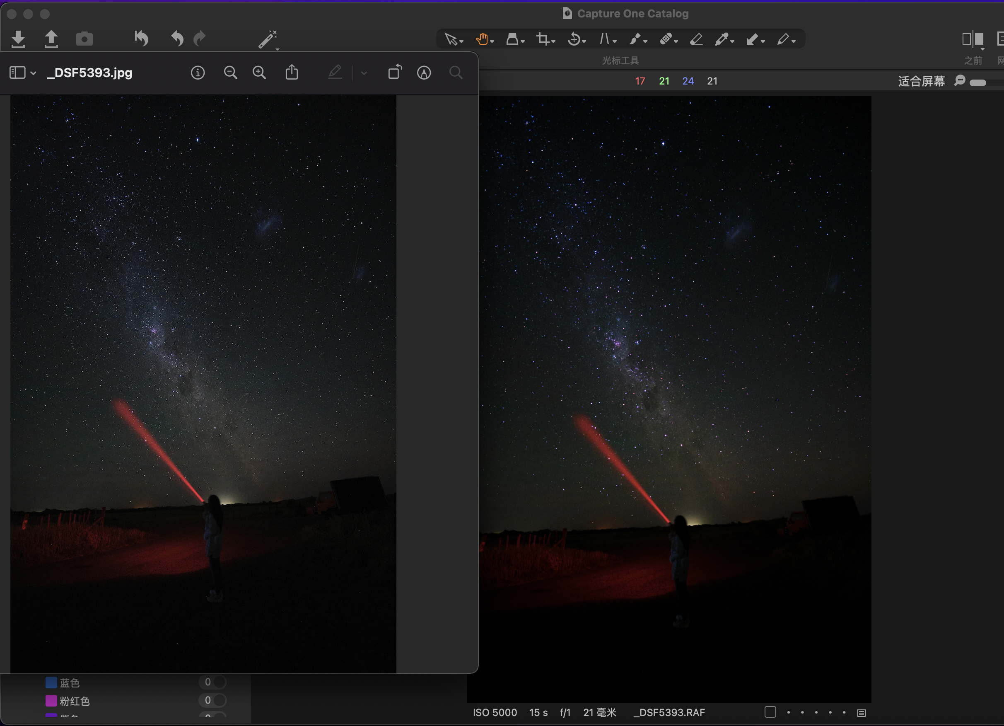Open the Draw Mask tool dropdown arrow
Image resolution: width=1004 pixels, height=726 pixels.
645,41
